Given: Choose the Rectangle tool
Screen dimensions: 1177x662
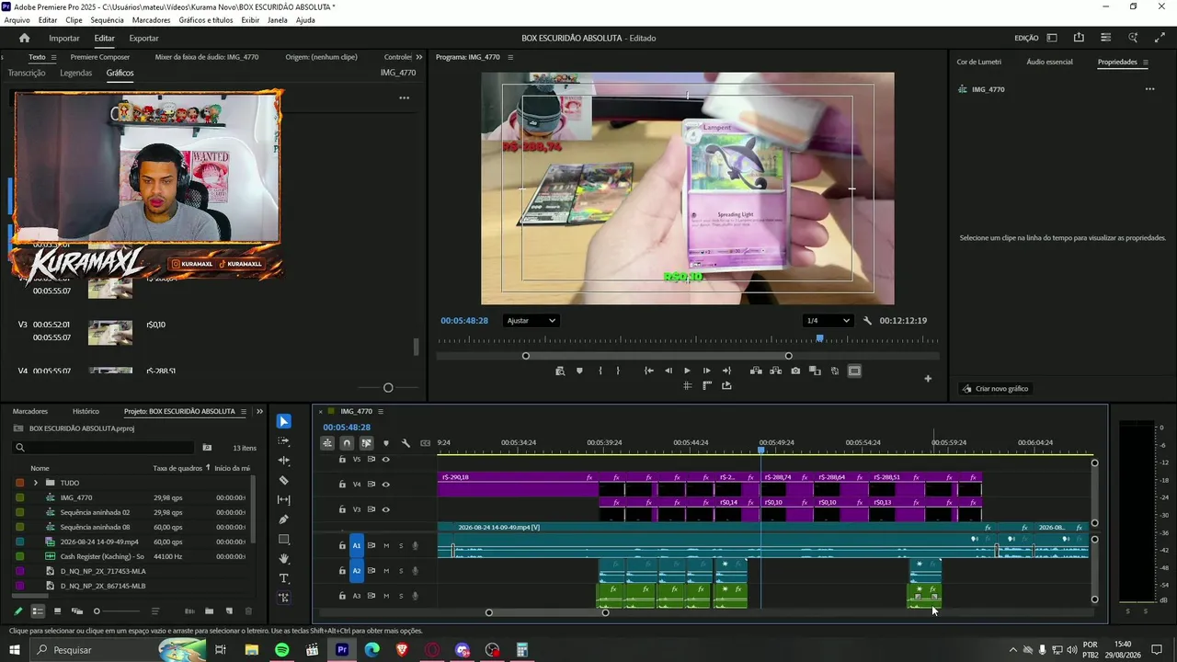Looking at the screenshot, I should pos(284,539).
